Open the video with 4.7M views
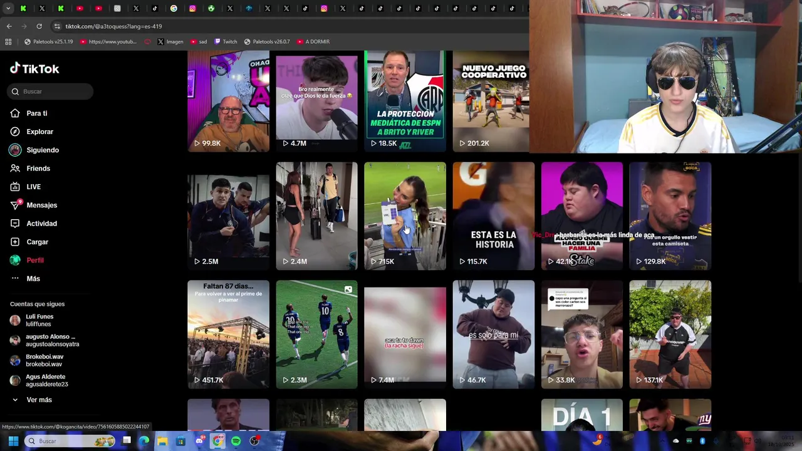 (316, 101)
